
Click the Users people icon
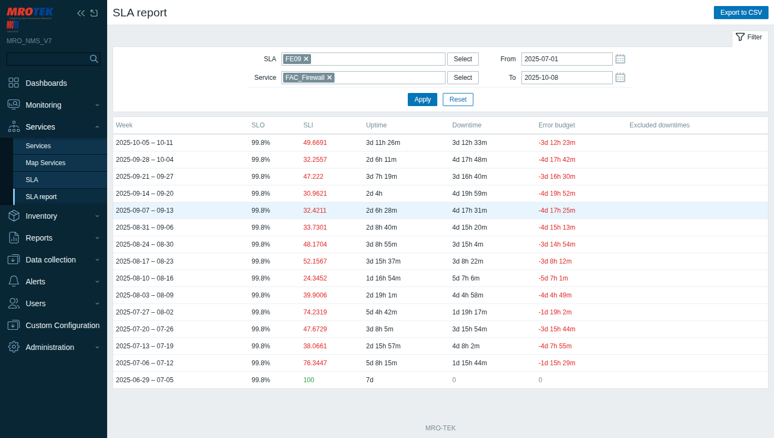click(14, 303)
